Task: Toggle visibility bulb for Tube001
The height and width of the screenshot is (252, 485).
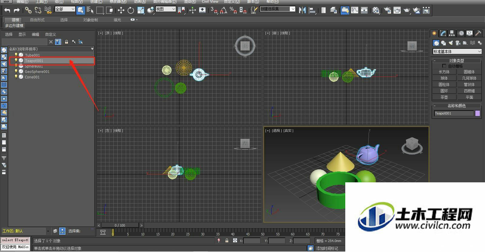Action: (16, 55)
